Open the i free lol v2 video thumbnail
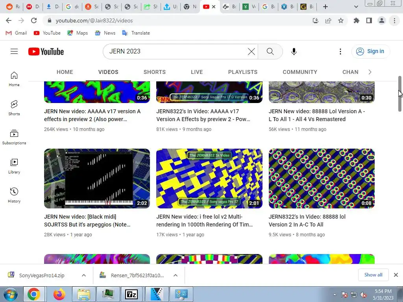 (x=209, y=179)
